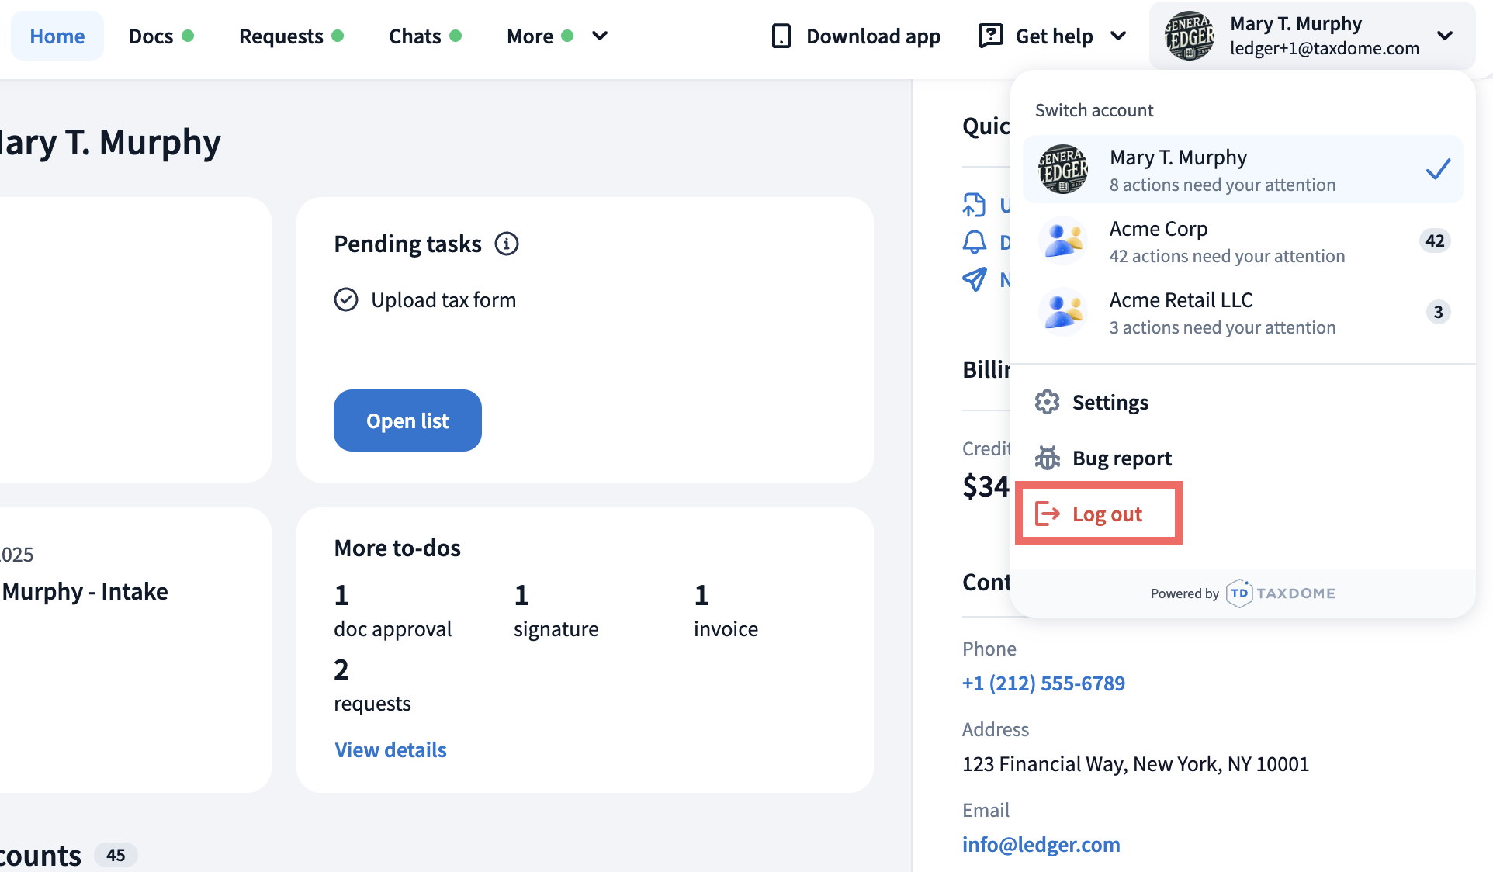Expand the More menu chevron
The height and width of the screenshot is (872, 1493).
tap(600, 36)
